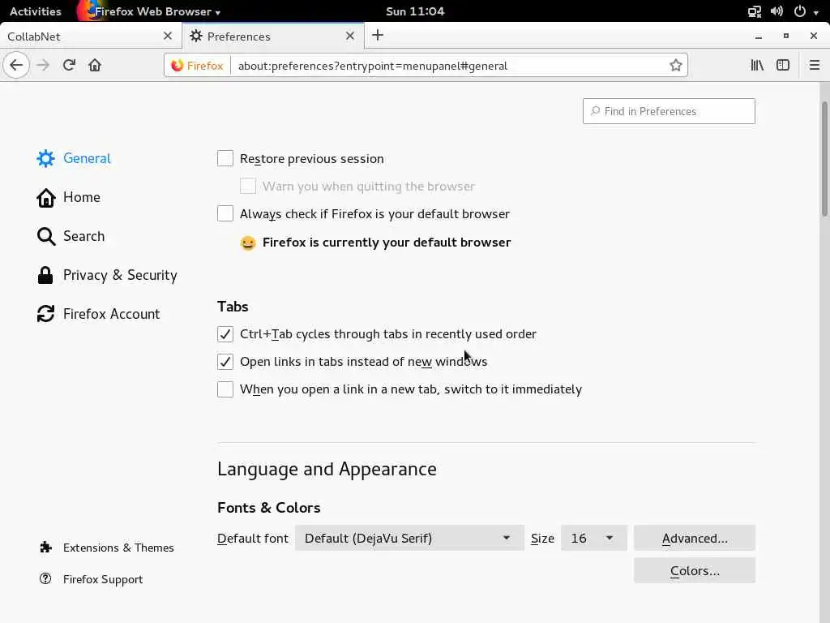The width and height of the screenshot is (830, 623).
Task: Go back with the back arrow
Action: 16,65
